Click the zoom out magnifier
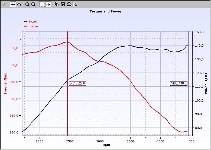 (27, 4)
